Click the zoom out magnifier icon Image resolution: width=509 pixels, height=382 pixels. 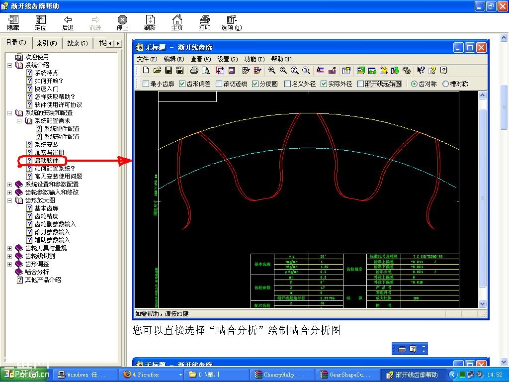(x=283, y=70)
